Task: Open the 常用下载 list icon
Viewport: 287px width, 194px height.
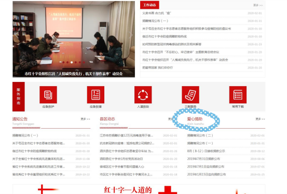Action: [238, 95]
